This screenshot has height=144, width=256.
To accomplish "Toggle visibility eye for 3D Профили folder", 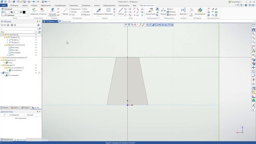I will point(36,37).
